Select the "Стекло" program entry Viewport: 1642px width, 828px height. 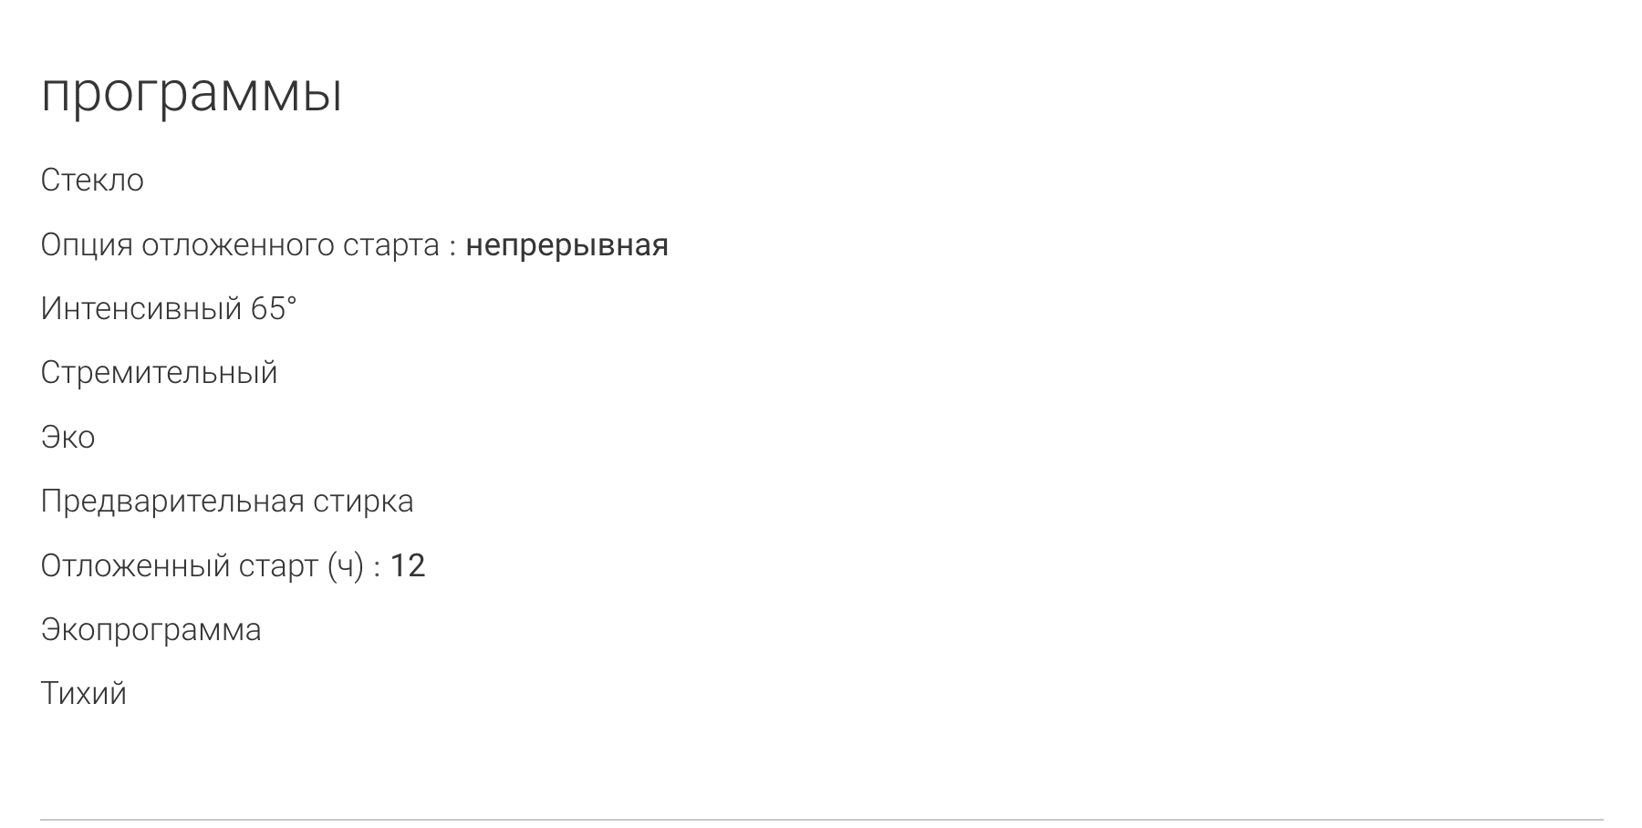[x=92, y=181]
